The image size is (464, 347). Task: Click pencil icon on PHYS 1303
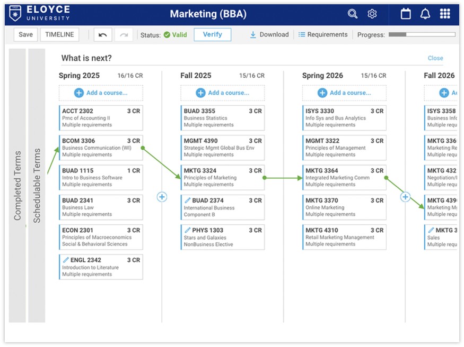pyautogui.click(x=188, y=231)
